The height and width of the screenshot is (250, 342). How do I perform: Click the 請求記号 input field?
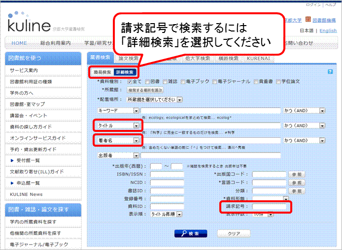[269, 206]
